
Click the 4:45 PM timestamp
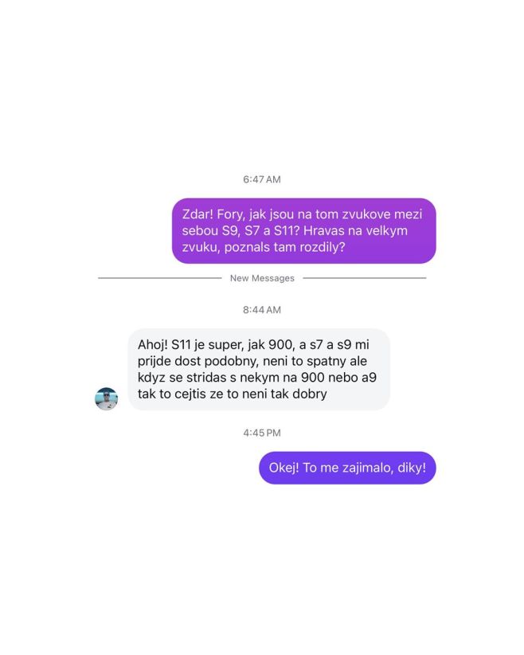(262, 433)
